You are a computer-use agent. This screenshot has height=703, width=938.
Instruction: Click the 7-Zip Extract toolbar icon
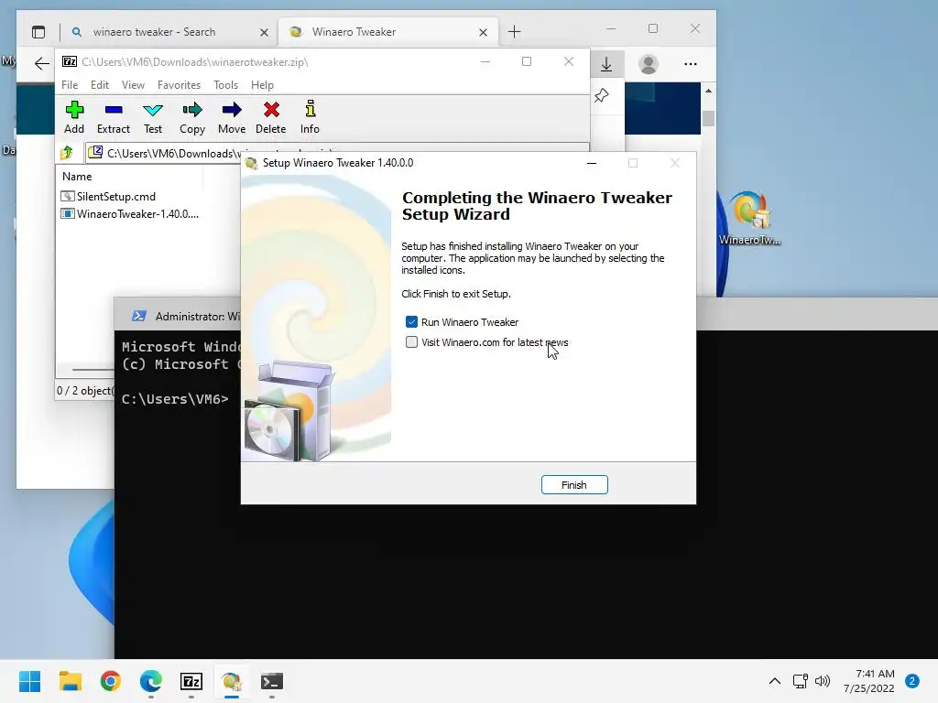point(113,117)
